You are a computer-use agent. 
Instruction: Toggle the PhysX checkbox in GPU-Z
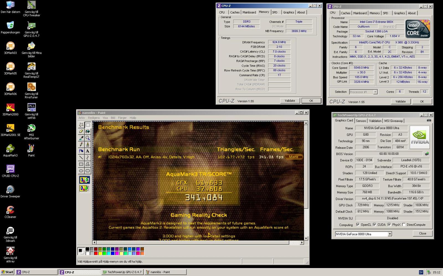[389, 225]
